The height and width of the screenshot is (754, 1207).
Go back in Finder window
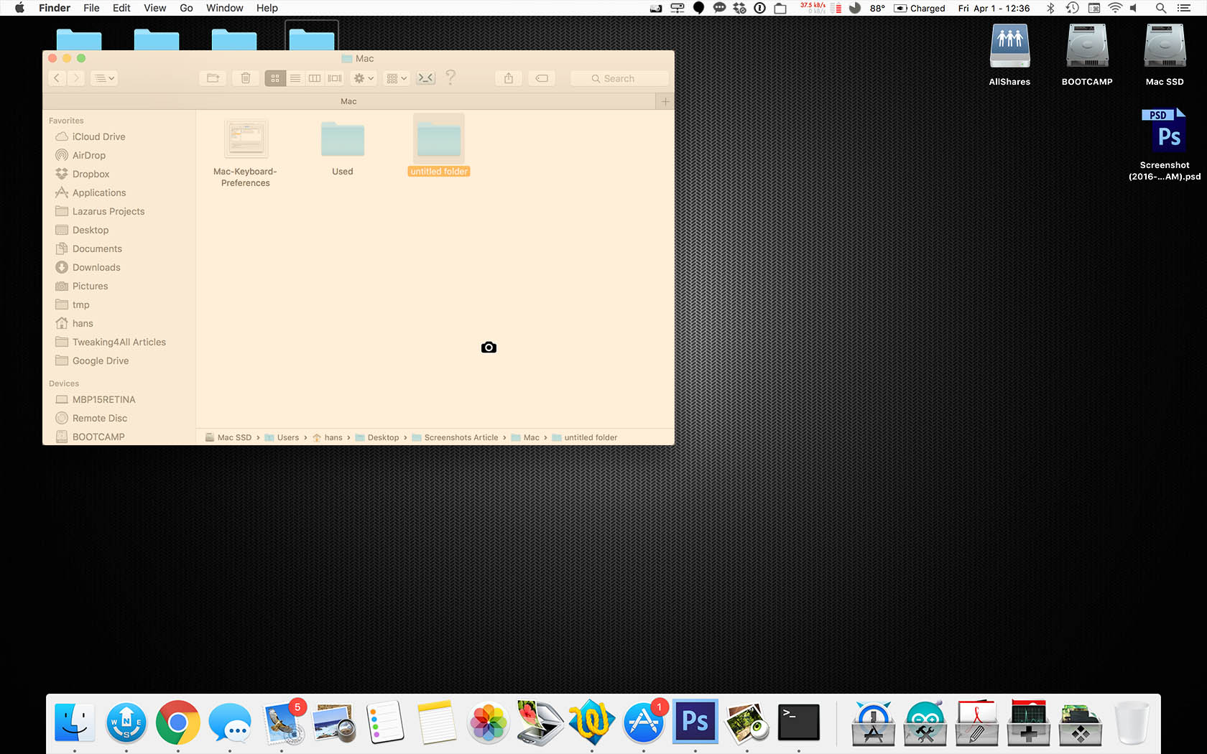tap(57, 78)
